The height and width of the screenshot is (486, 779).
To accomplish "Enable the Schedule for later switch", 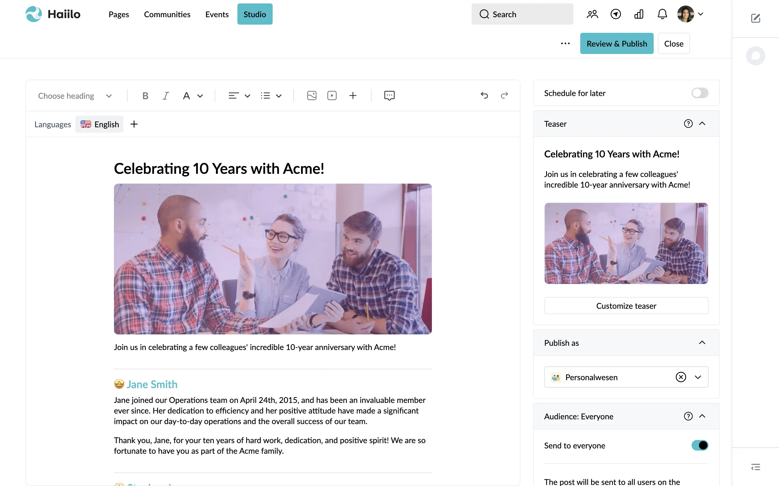I will point(700,93).
